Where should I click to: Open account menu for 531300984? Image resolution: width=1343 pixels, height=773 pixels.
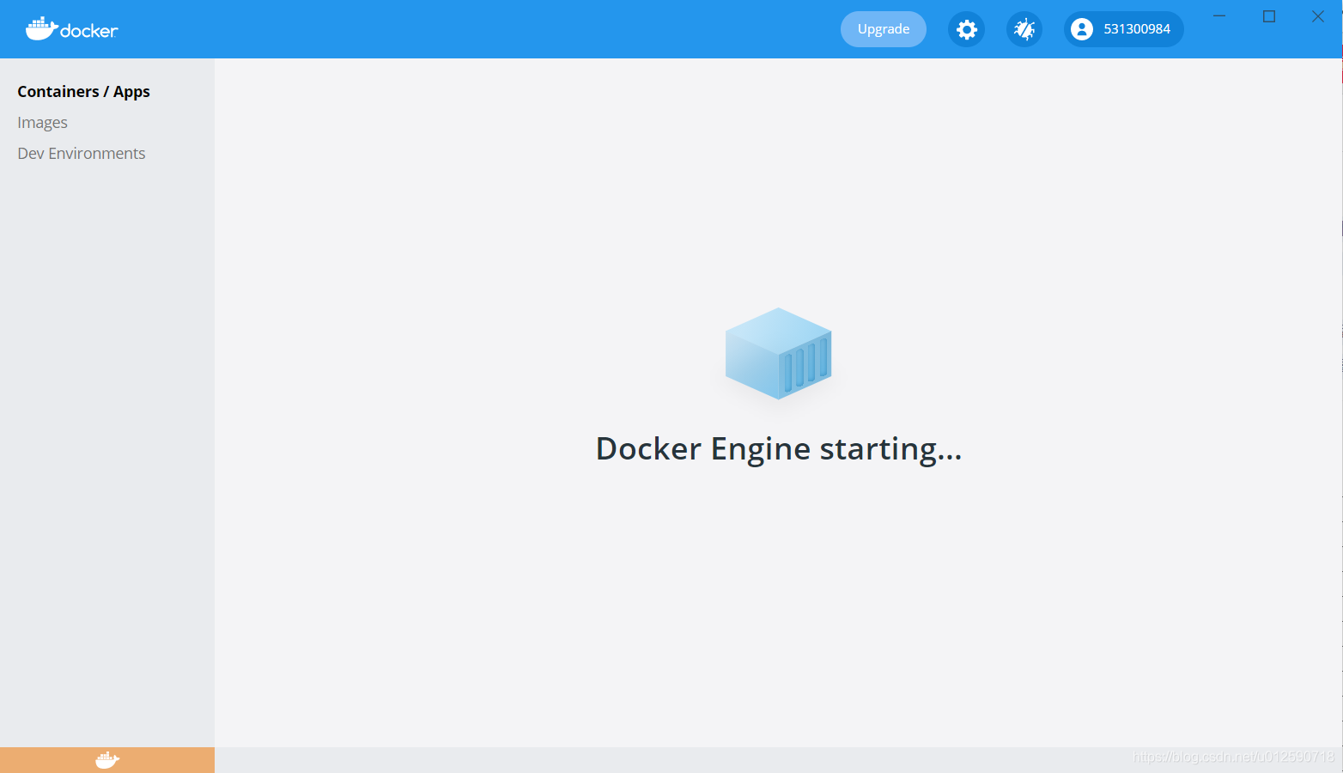tap(1124, 29)
